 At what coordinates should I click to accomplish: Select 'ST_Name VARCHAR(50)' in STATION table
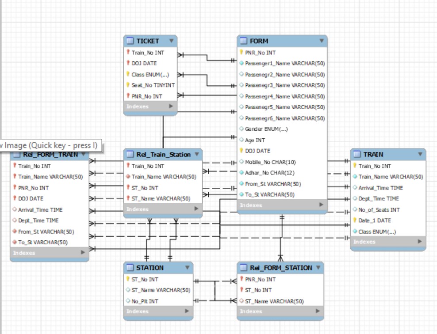(161, 290)
